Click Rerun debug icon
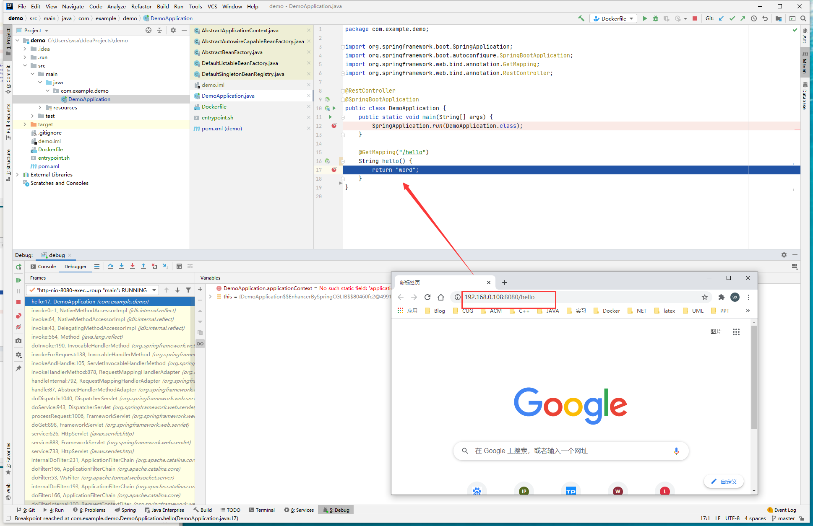This screenshot has width=813, height=526. pos(18,267)
